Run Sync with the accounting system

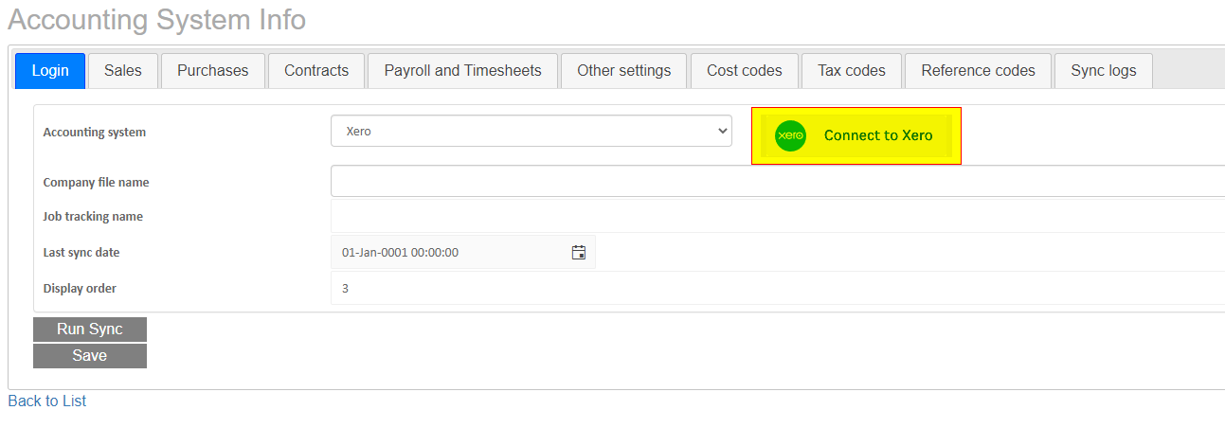coord(90,330)
